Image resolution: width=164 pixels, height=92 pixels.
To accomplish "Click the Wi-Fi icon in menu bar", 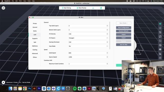I will point(143,1).
